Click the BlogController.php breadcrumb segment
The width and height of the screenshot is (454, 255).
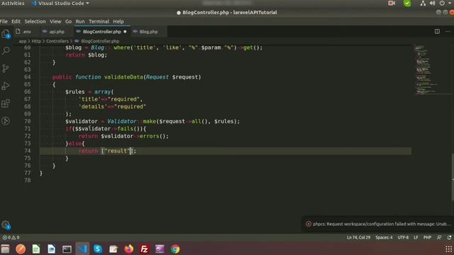pyautogui.click(x=100, y=41)
